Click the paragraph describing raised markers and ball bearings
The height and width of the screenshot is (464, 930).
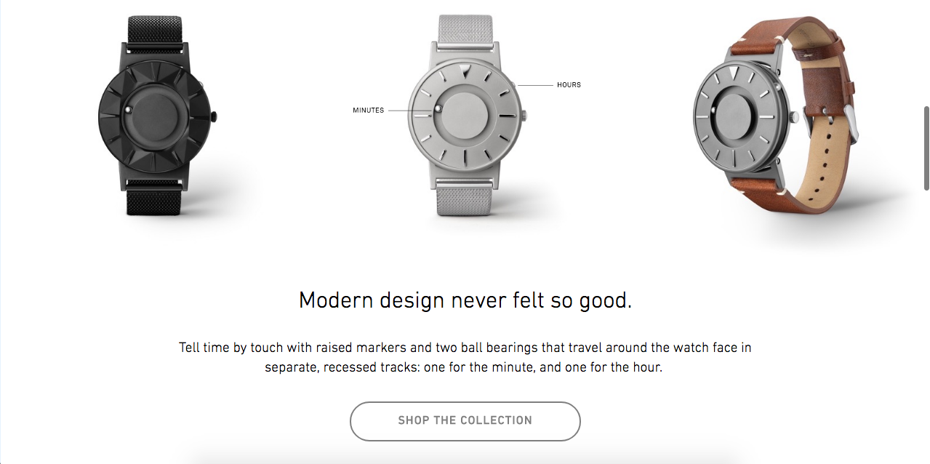pyautogui.click(x=465, y=357)
